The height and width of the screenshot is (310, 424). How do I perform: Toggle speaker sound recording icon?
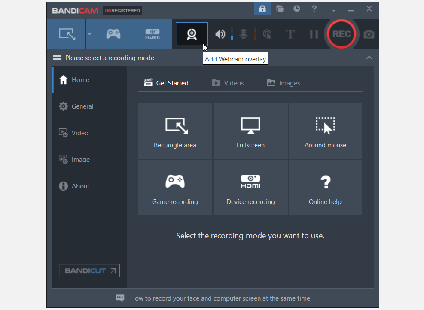(220, 34)
